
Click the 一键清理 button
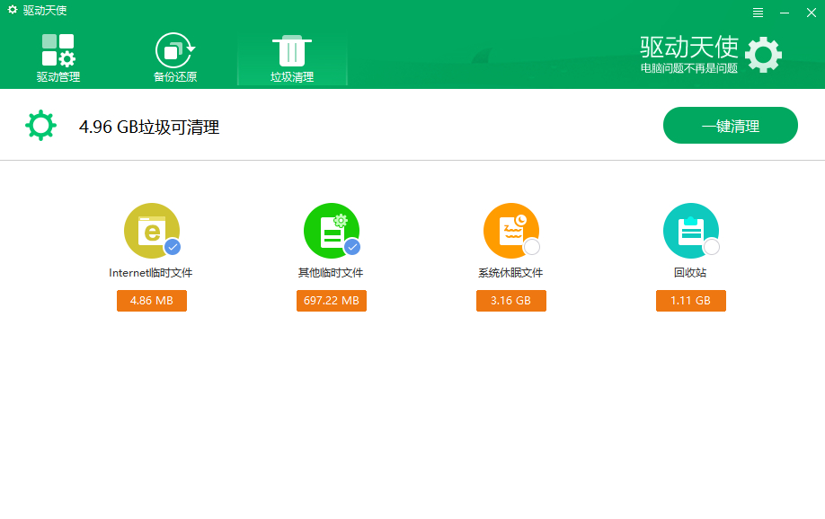[731, 126]
